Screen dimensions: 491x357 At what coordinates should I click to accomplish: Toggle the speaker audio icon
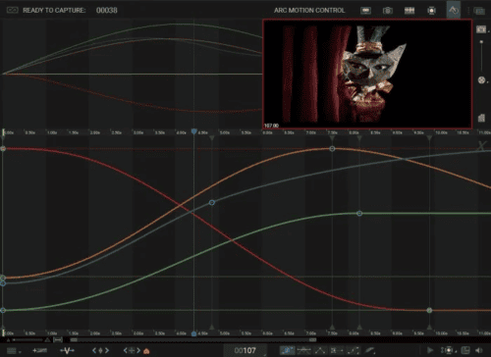(x=479, y=350)
